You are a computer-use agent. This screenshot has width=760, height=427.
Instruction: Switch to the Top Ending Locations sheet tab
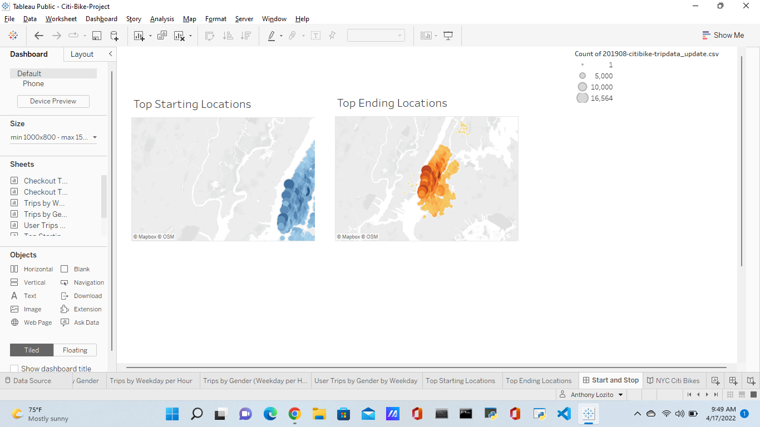coord(539,380)
